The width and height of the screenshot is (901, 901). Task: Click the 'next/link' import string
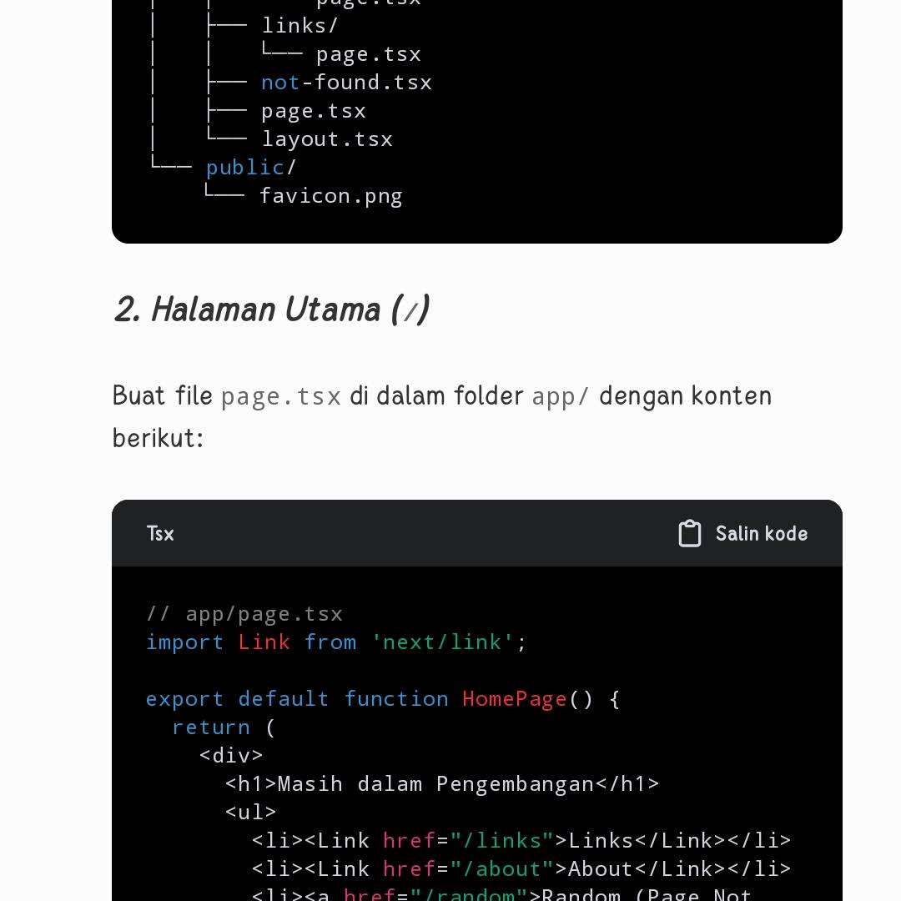coord(442,642)
